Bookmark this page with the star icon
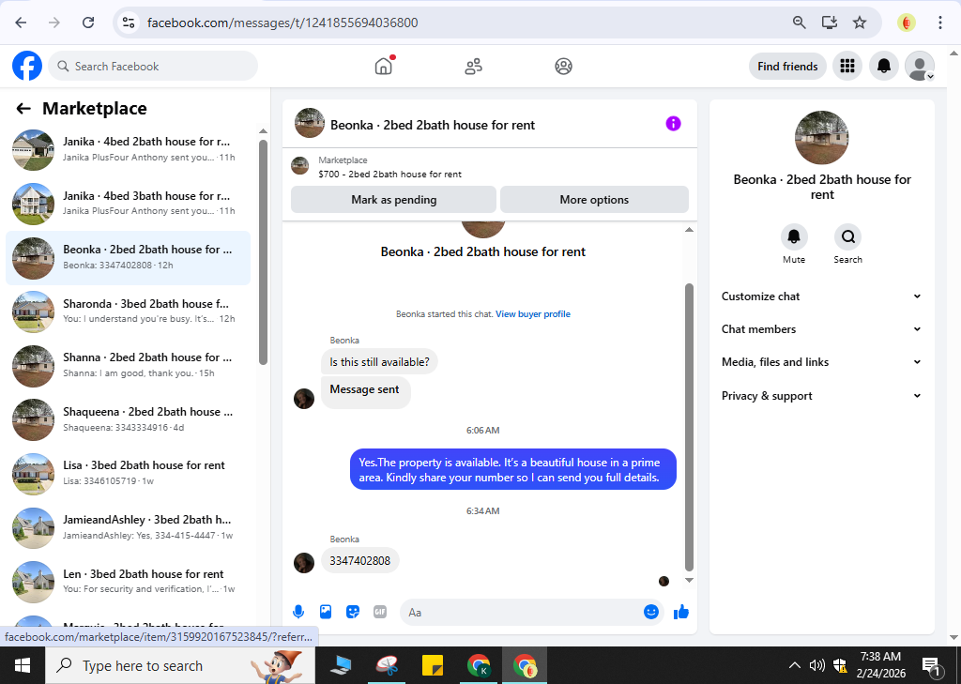 click(860, 23)
